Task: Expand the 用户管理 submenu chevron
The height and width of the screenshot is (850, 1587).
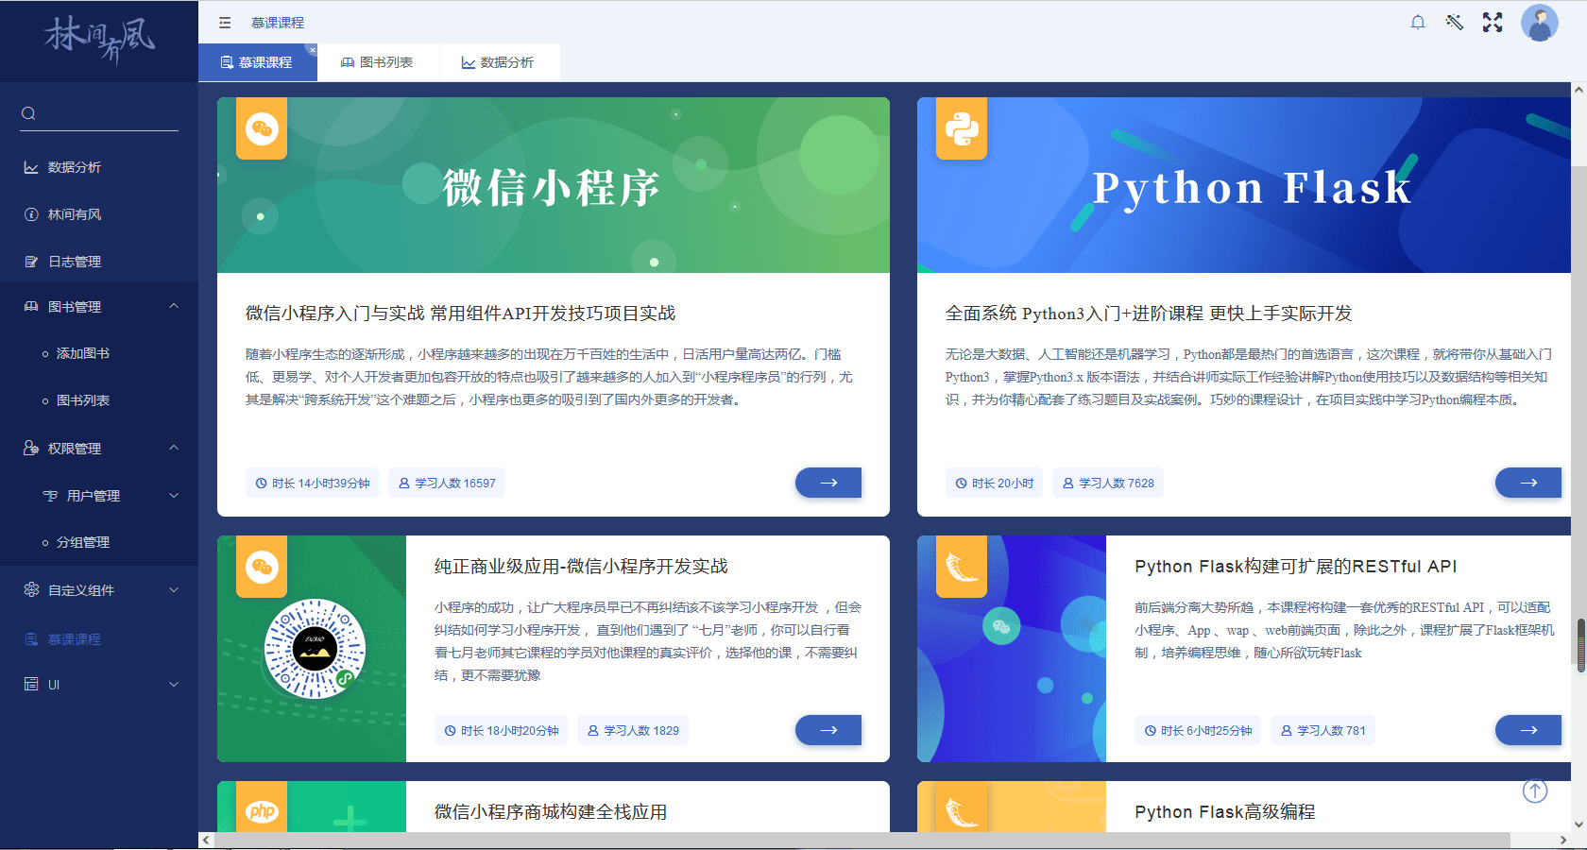Action: point(174,495)
